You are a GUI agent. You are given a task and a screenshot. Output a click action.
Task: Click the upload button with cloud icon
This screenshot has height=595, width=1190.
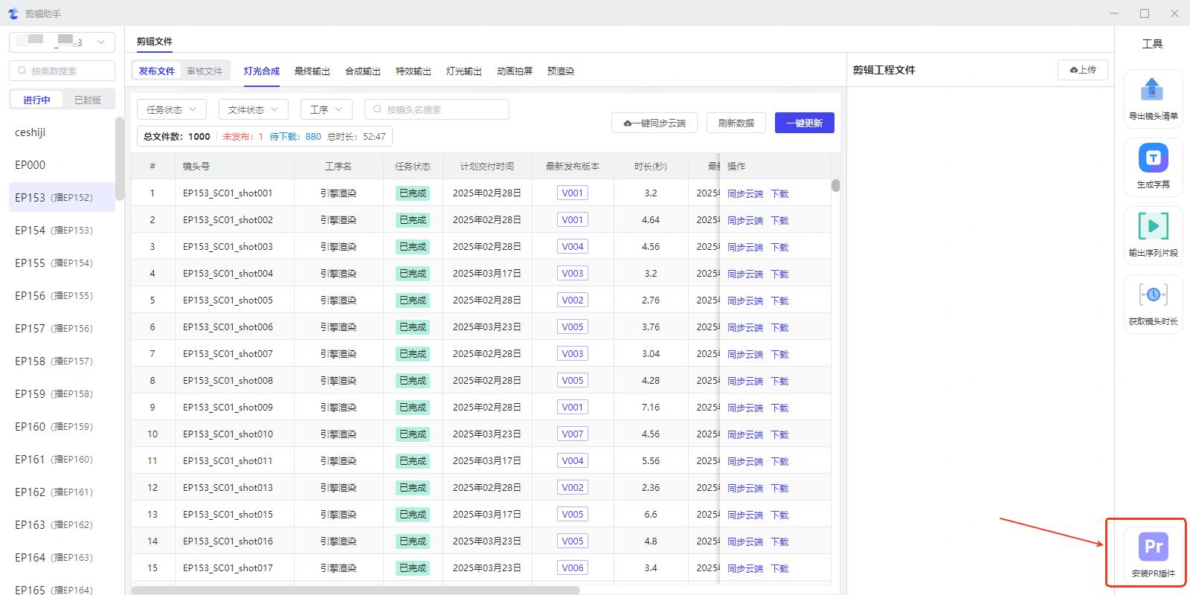point(1082,70)
